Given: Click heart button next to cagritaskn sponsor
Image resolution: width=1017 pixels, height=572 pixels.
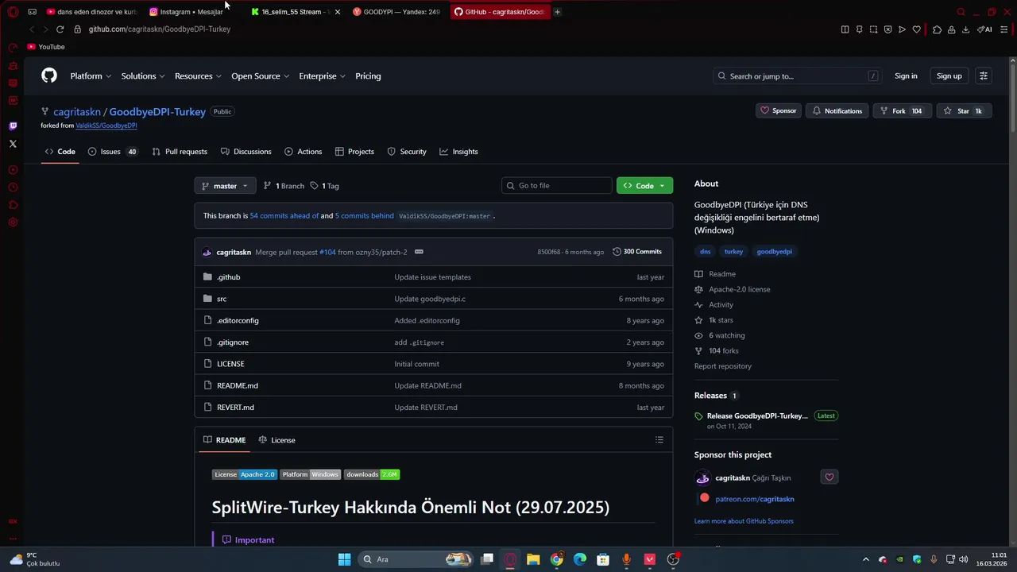Looking at the screenshot, I should click(829, 477).
